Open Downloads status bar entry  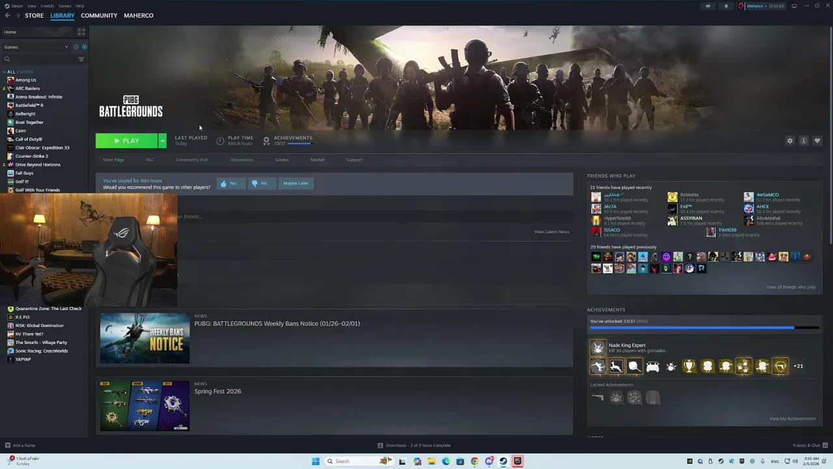[x=414, y=446]
